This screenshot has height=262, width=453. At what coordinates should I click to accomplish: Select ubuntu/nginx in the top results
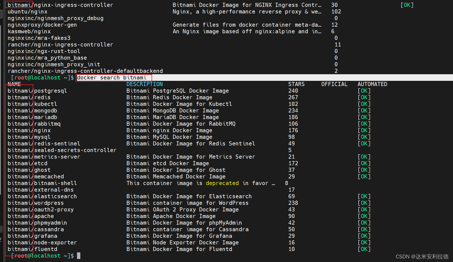28,12
